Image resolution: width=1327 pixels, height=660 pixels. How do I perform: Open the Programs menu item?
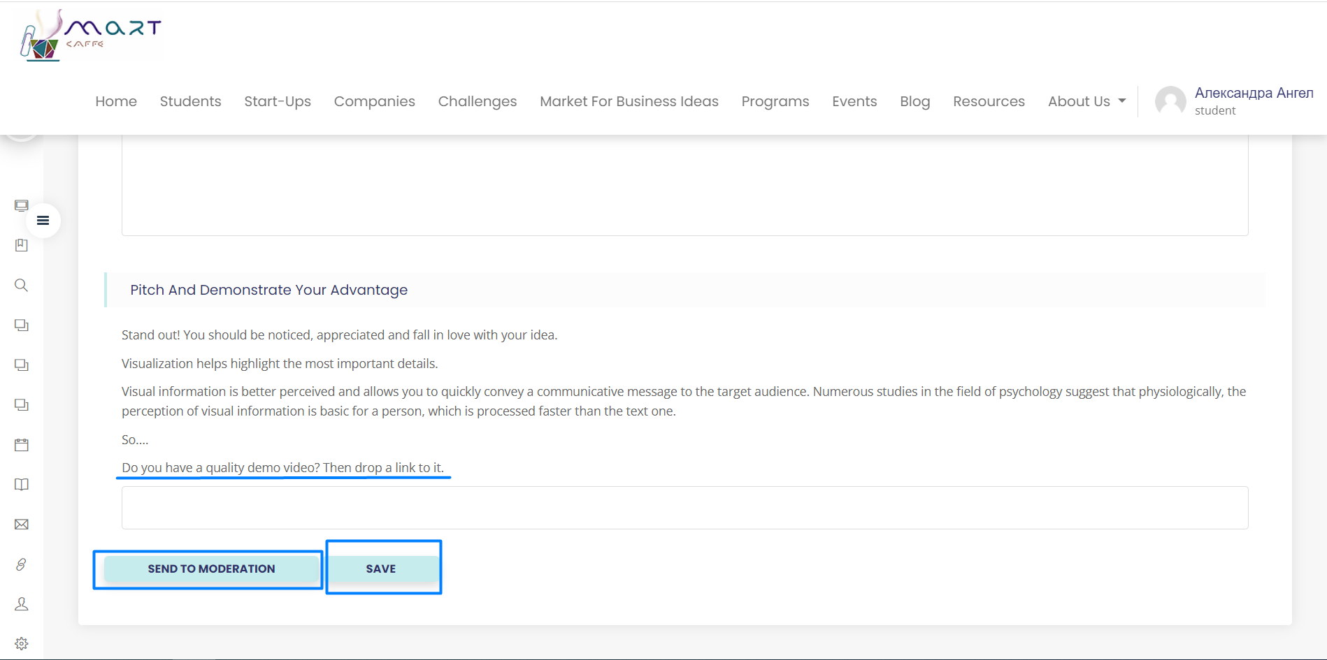[x=775, y=101]
